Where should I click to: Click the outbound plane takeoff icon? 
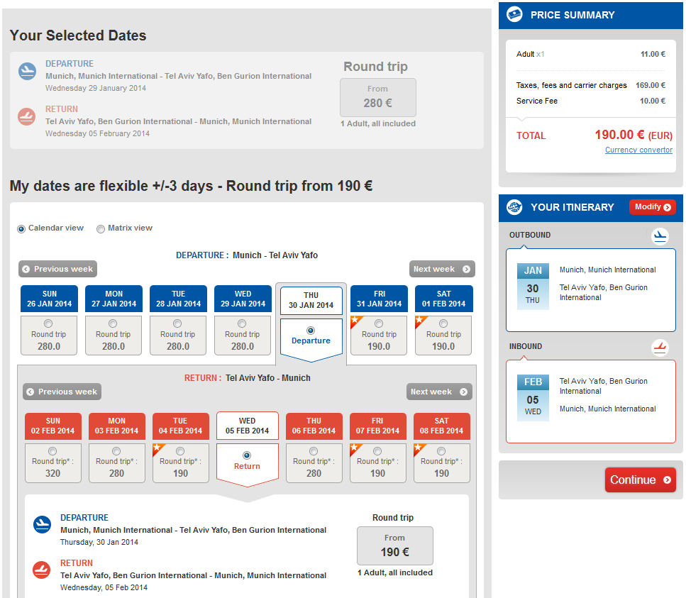tap(660, 236)
